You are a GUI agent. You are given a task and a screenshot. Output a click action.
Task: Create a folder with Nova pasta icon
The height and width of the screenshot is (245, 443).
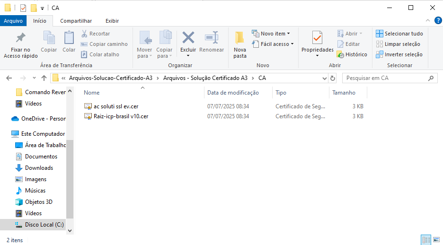pos(240,38)
